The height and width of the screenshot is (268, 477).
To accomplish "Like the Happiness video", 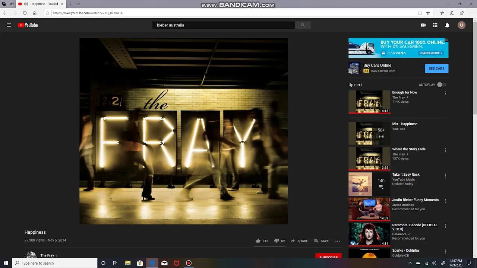I will click(x=262, y=241).
